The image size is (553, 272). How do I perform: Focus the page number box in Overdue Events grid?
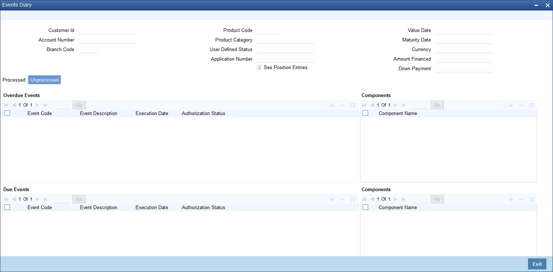[62, 105]
